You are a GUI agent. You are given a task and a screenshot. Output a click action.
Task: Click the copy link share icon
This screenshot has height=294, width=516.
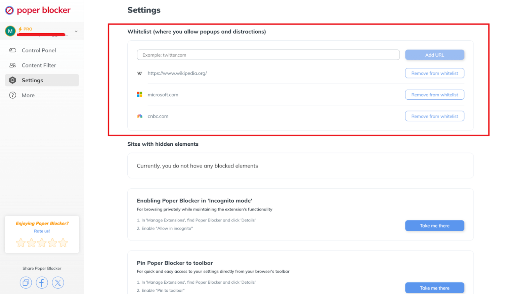26,283
